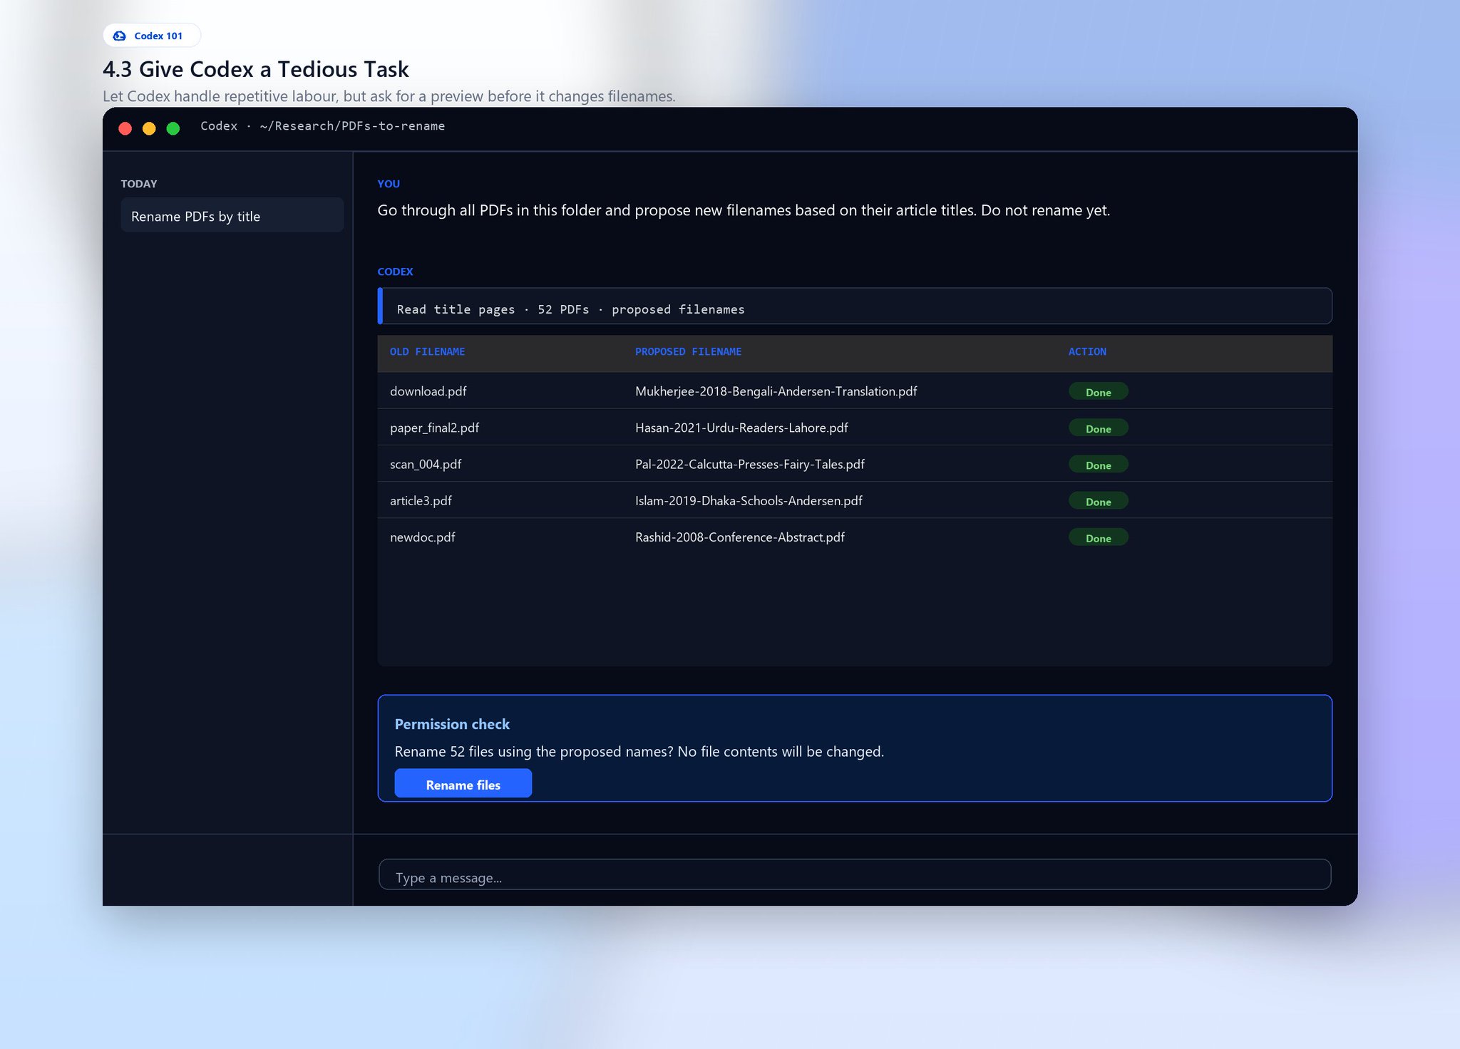Click the Done badge for newdoc.pdf
The width and height of the screenshot is (1460, 1049).
pos(1098,537)
